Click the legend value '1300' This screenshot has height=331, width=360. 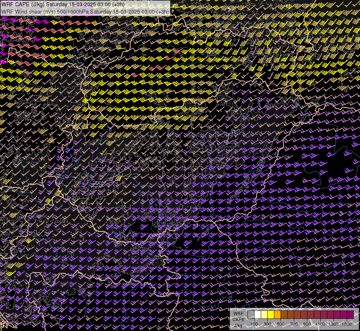334,324
